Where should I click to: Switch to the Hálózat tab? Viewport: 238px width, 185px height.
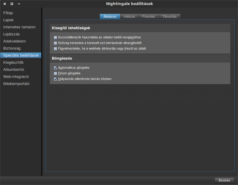[x=129, y=17]
